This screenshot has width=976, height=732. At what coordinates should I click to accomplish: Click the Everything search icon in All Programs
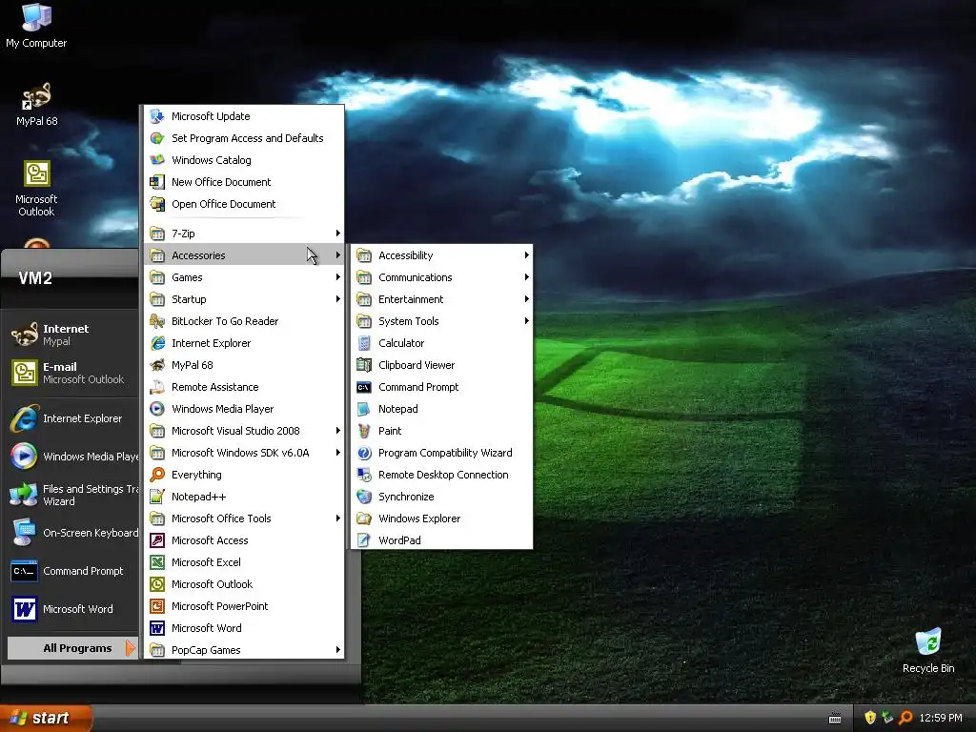157,475
